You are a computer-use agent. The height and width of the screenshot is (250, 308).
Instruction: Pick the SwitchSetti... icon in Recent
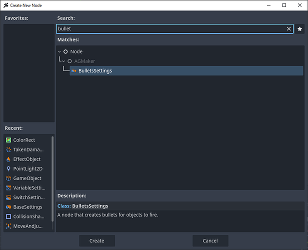[x=8, y=197]
